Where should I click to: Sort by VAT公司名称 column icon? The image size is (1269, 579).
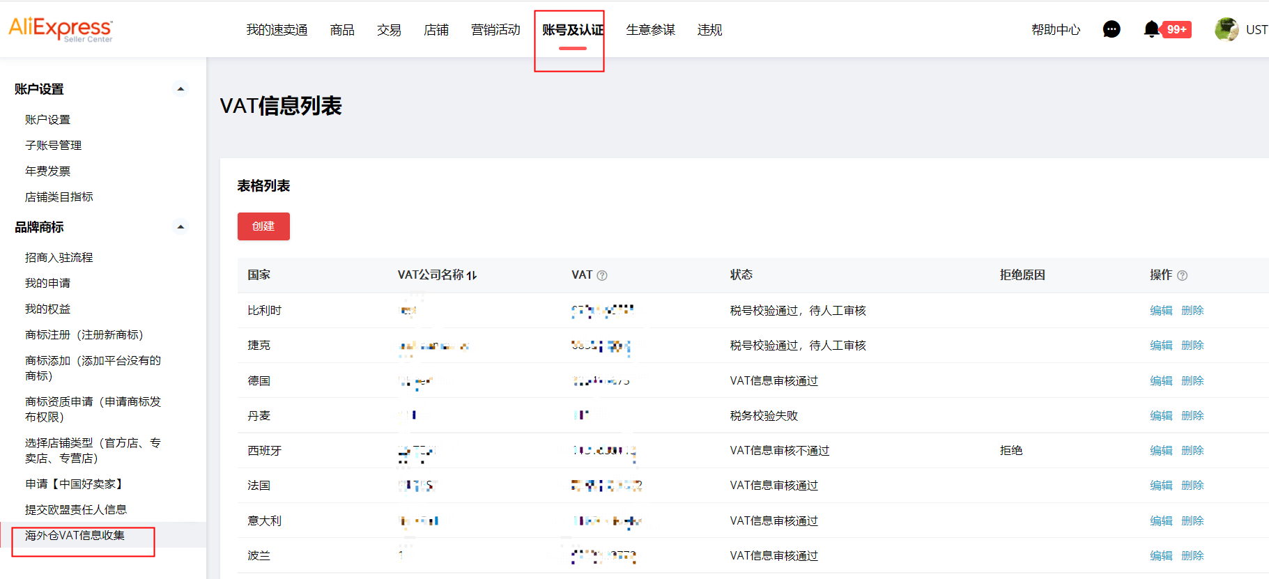coord(472,275)
